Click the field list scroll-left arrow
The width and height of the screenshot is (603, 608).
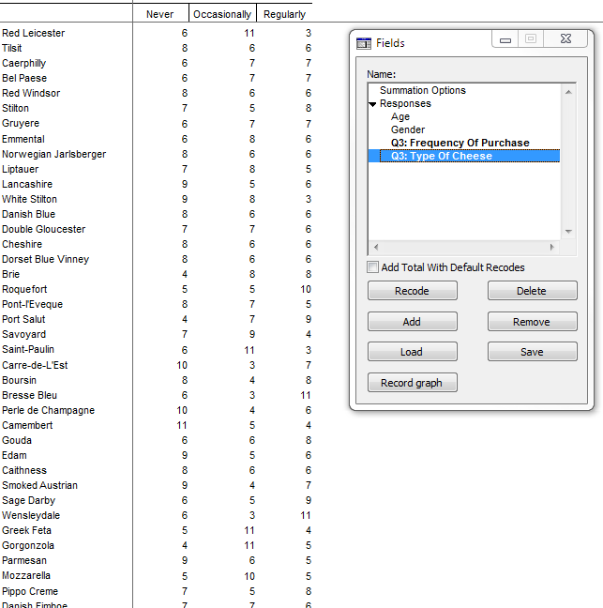pyautogui.click(x=374, y=248)
